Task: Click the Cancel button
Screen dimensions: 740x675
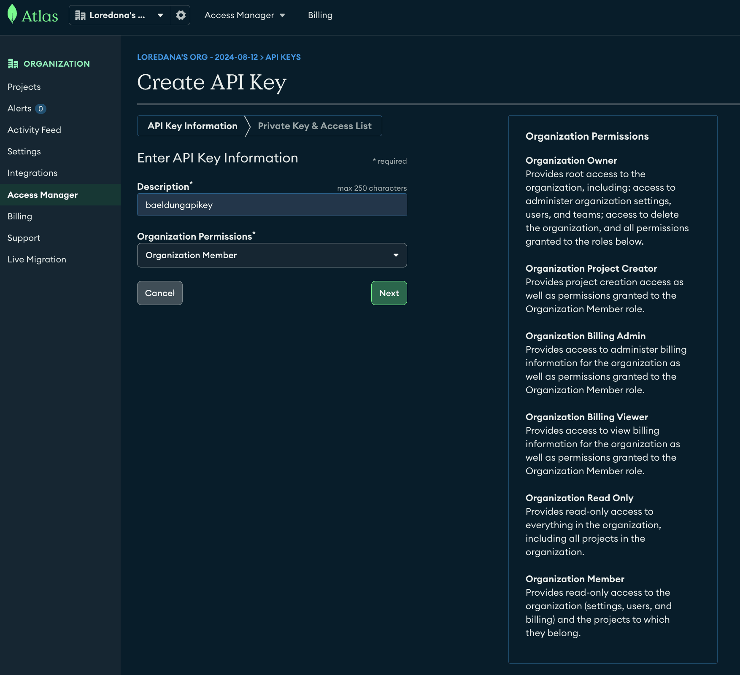Action: point(160,293)
